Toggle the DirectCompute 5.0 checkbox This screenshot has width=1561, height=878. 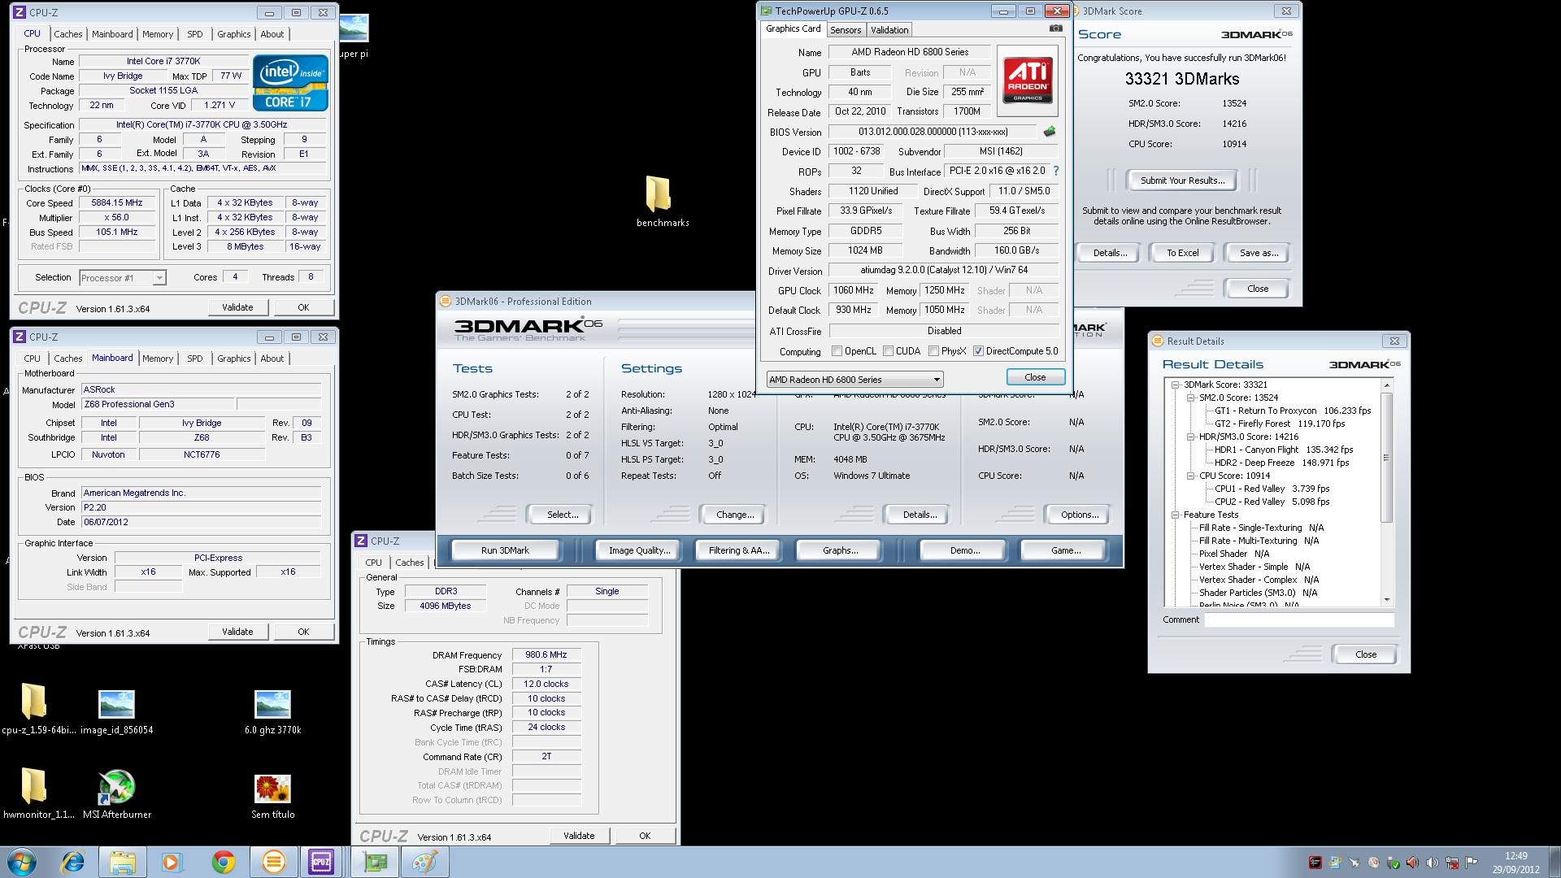point(978,351)
